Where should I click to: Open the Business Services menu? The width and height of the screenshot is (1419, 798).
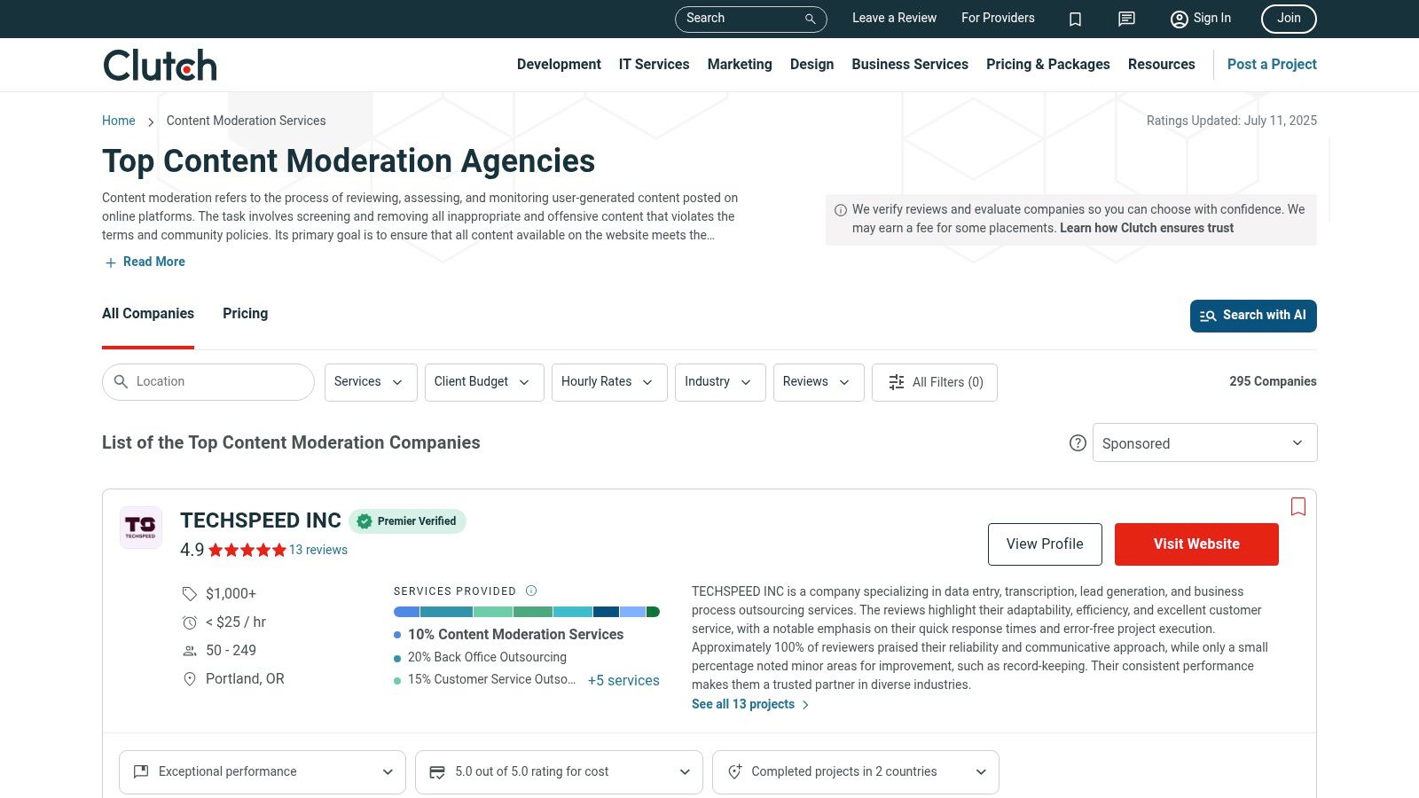coord(910,65)
